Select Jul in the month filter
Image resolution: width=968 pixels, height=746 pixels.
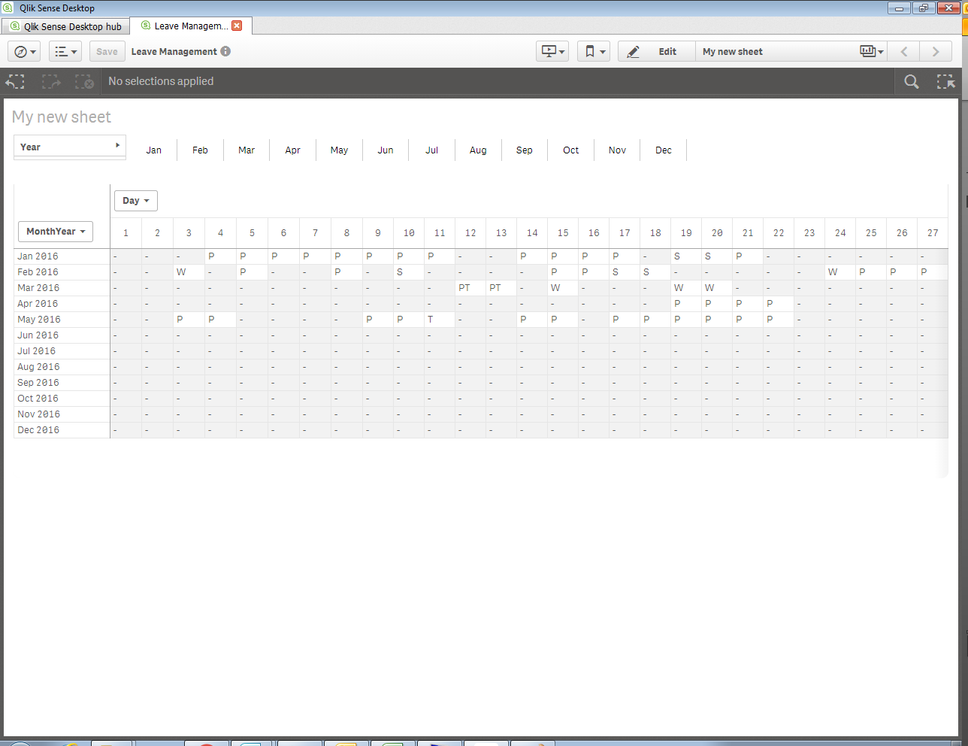pos(432,150)
